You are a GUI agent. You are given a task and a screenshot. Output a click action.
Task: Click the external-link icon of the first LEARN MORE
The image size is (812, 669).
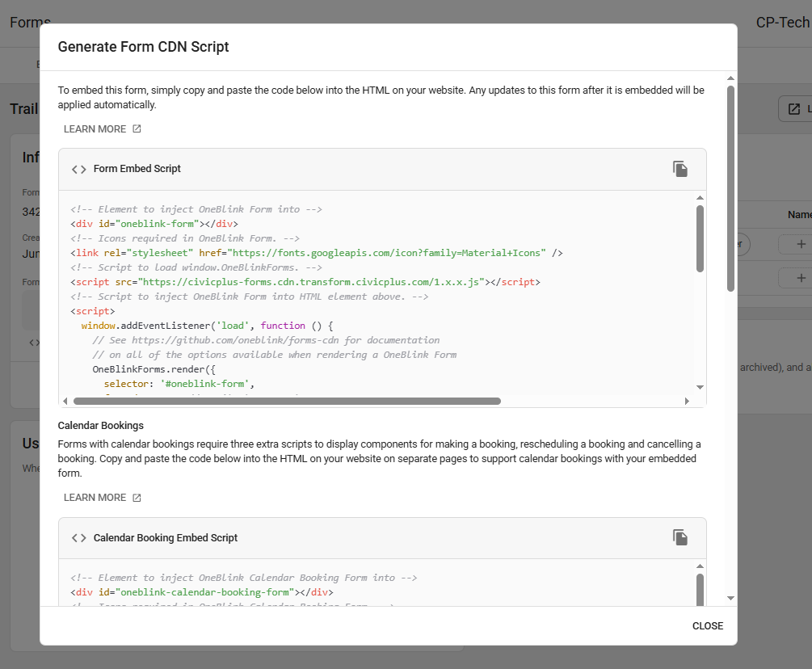(x=137, y=128)
